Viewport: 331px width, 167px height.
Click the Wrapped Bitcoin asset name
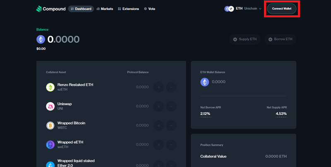click(71, 123)
